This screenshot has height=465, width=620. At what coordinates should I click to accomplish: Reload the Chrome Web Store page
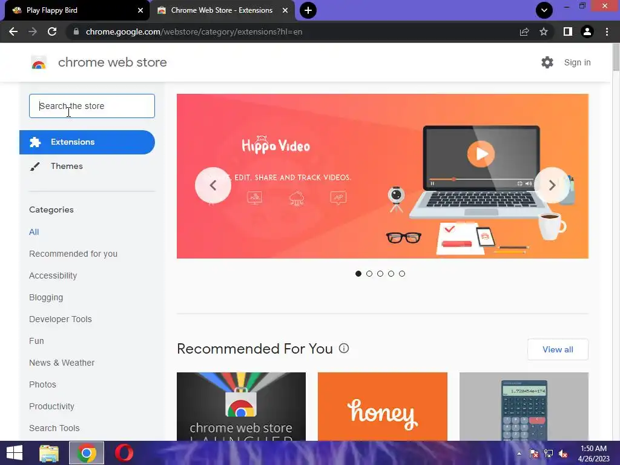[x=52, y=31]
